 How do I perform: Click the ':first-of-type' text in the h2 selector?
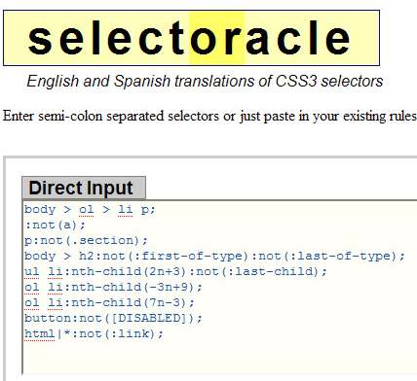[188, 256]
